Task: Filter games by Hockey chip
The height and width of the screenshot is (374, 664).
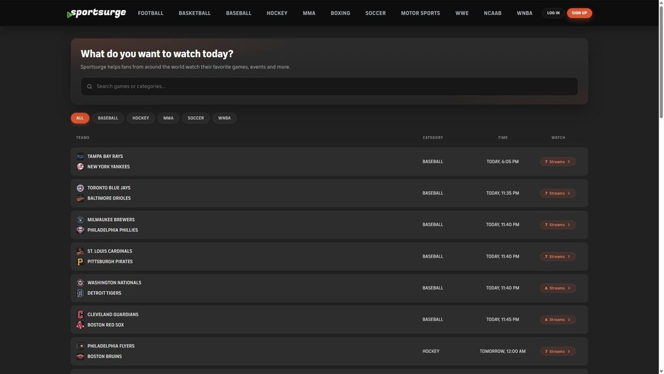Action: (x=141, y=118)
